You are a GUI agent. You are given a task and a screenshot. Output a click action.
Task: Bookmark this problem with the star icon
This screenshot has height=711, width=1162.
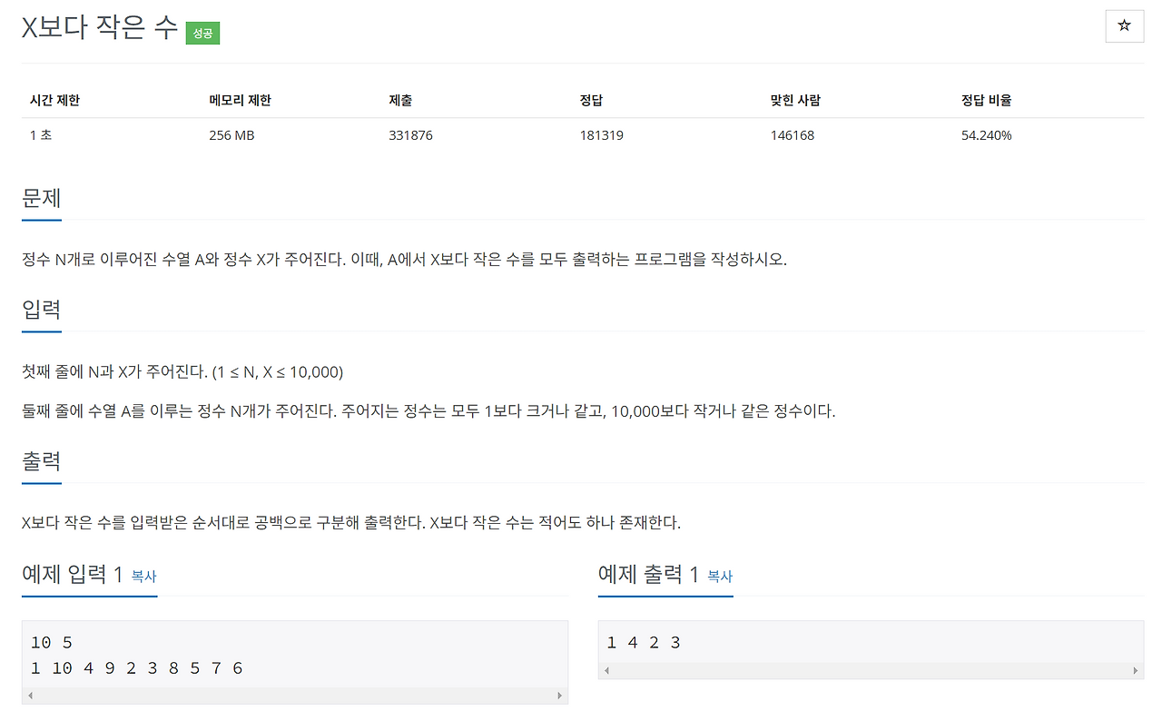pos(1124,26)
